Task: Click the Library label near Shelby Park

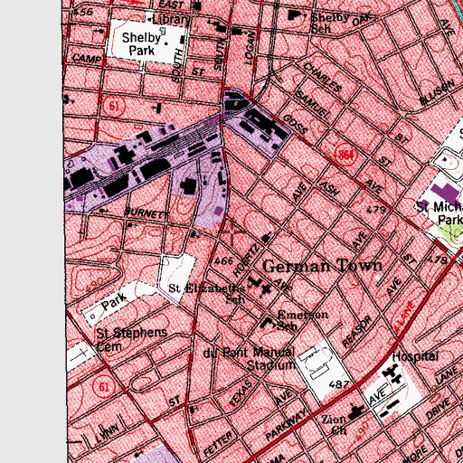Action: tap(171, 20)
